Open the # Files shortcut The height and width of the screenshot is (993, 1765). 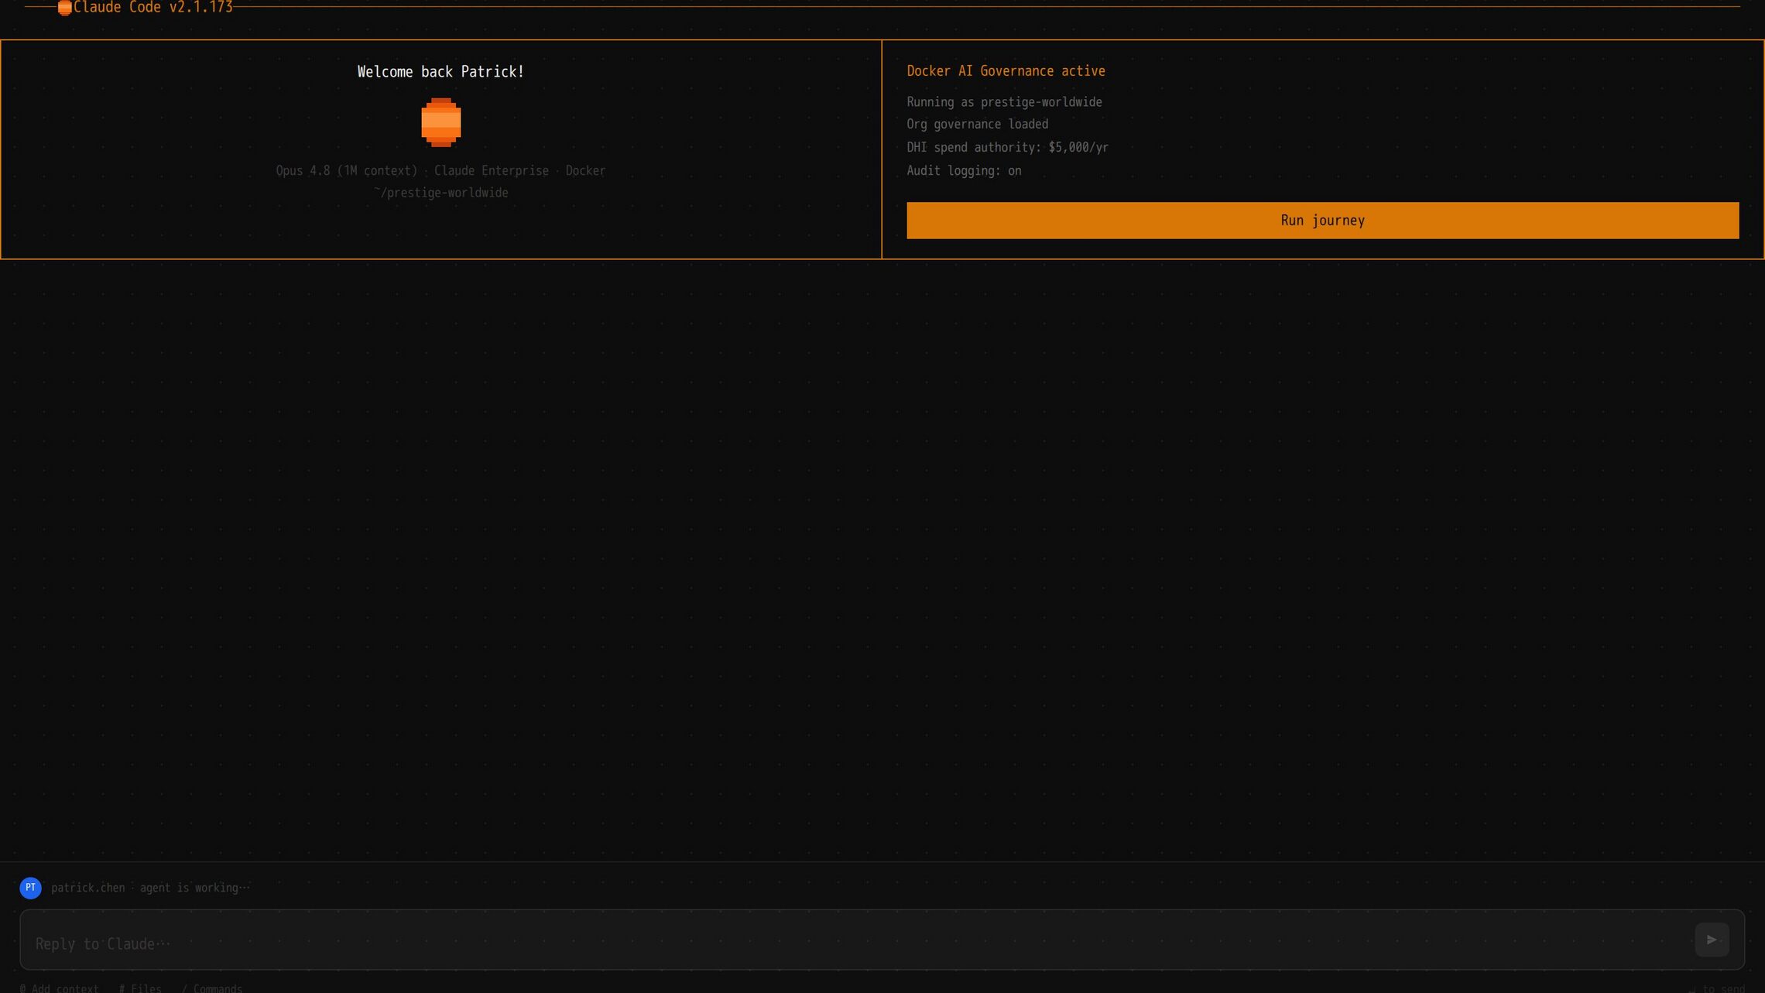[x=140, y=988]
